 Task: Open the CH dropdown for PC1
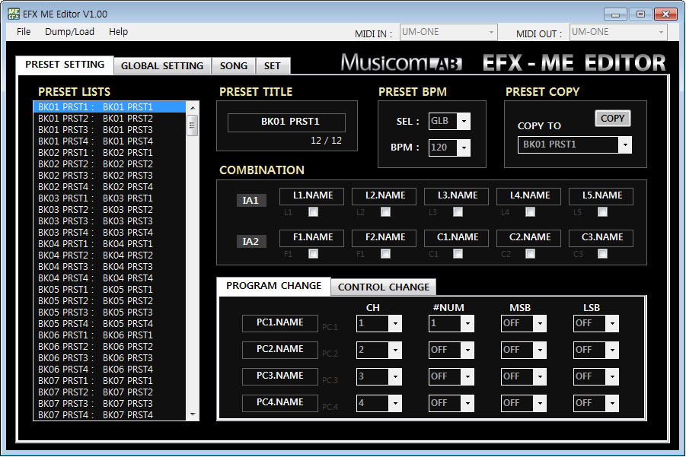pyautogui.click(x=395, y=323)
